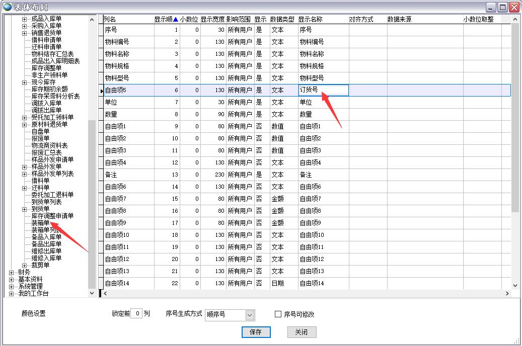The height and width of the screenshot is (346, 522).
Task: Expand the 我的工作台 tree node
Action: point(12,293)
